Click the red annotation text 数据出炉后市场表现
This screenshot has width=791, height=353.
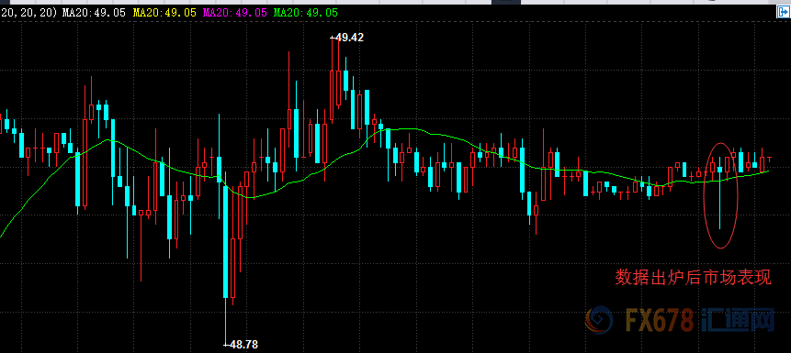click(x=693, y=278)
